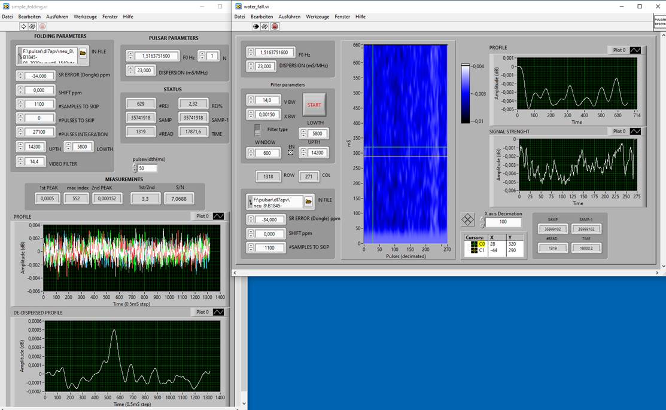Image resolution: width=666 pixels, height=410 pixels.
Task: Click N field in PULSAR PARAMETERS
Action: pos(212,56)
